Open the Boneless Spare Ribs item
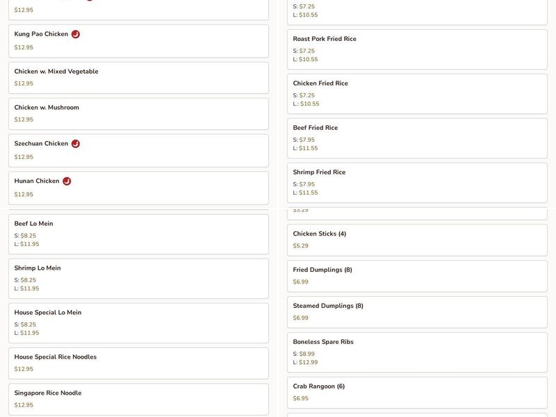 coord(417,352)
